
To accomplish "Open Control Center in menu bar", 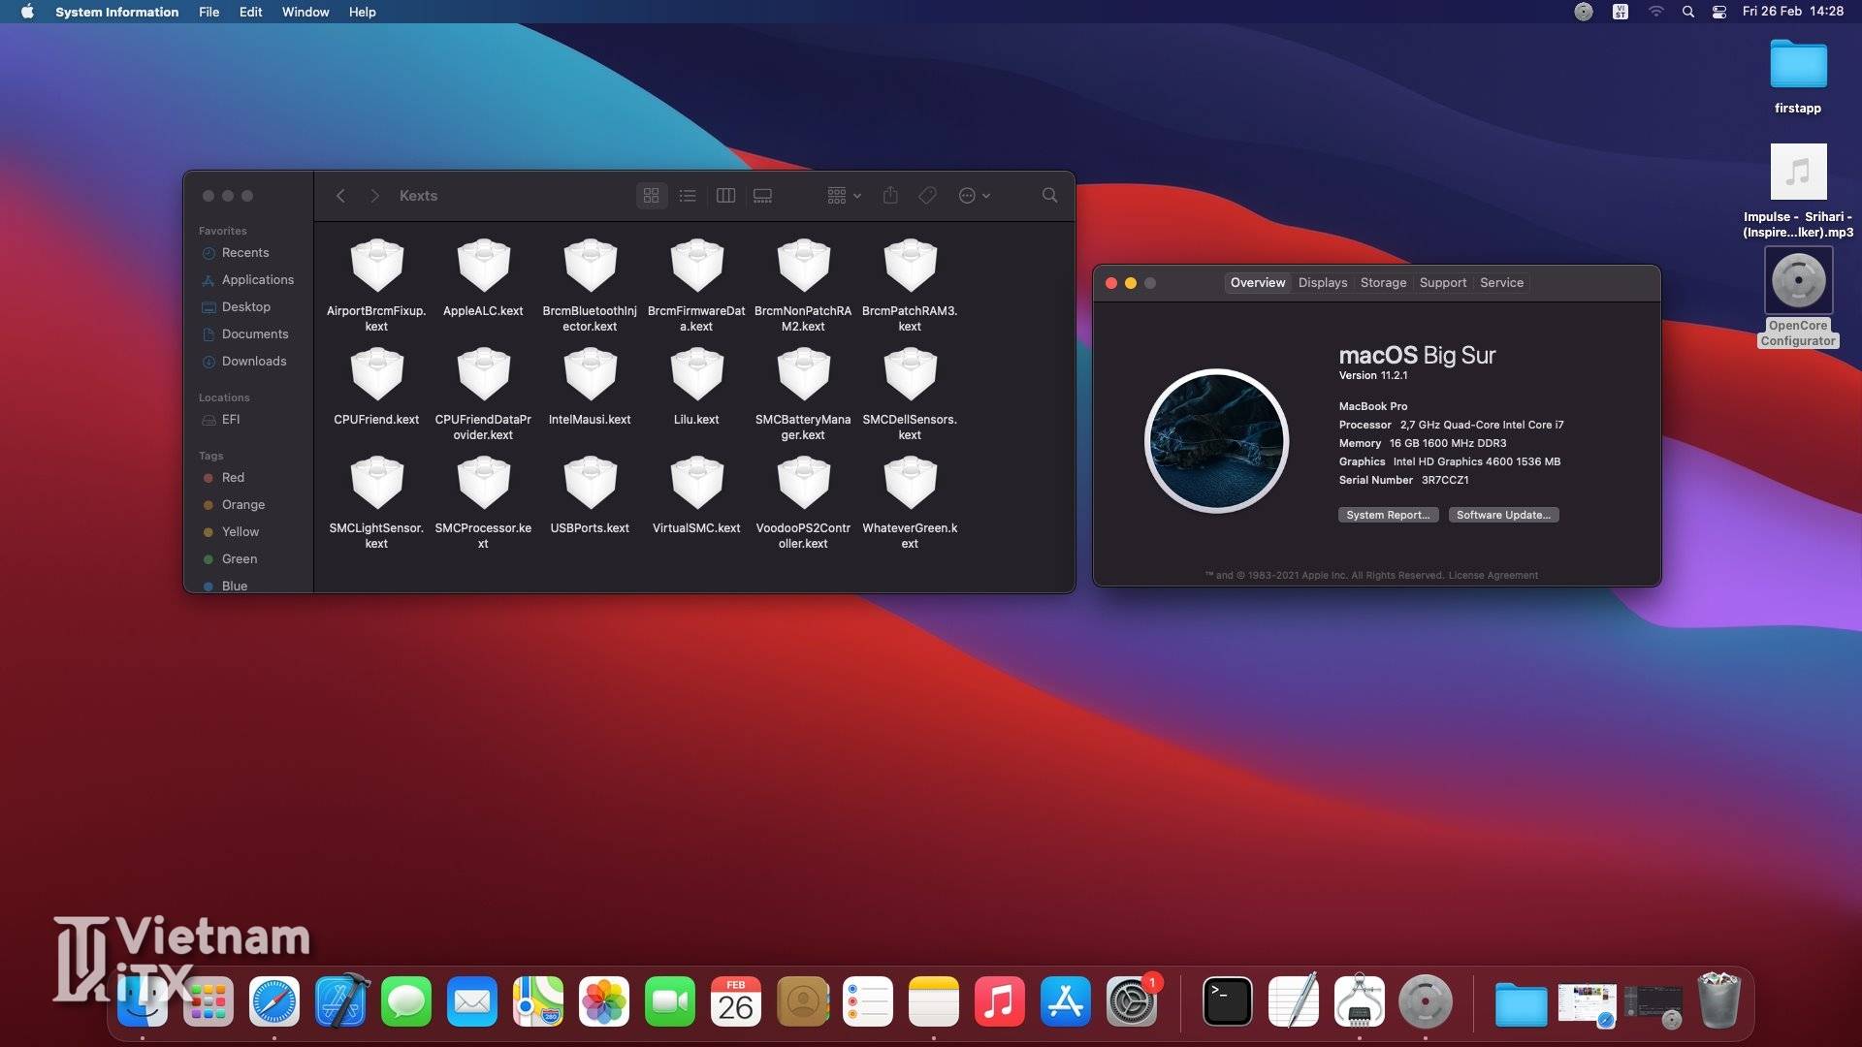I will click(1718, 12).
